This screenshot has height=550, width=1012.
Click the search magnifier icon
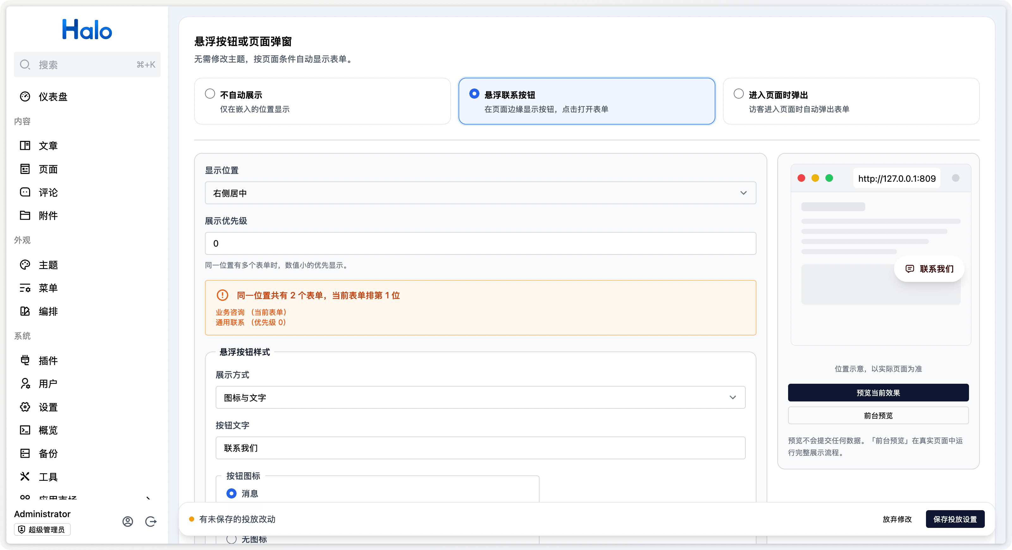[25, 64]
